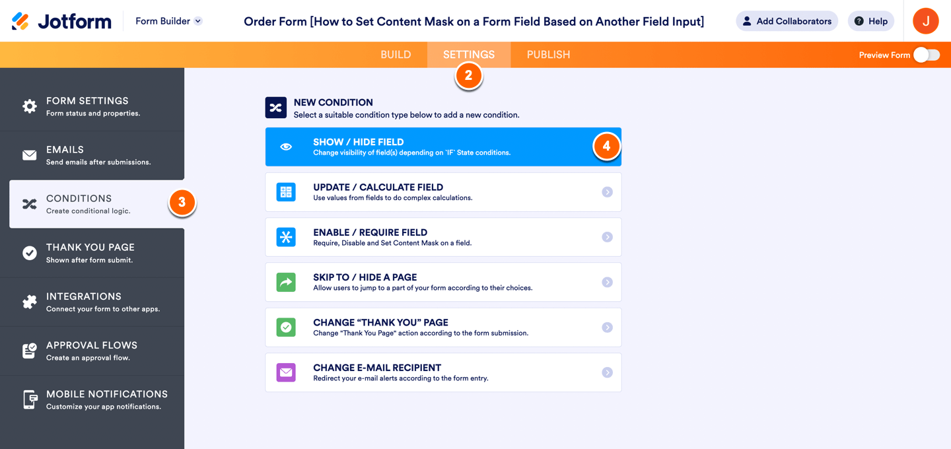
Task: Open the user avatar profile menu
Action: click(x=925, y=21)
